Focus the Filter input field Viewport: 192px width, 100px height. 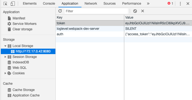point(96,11)
